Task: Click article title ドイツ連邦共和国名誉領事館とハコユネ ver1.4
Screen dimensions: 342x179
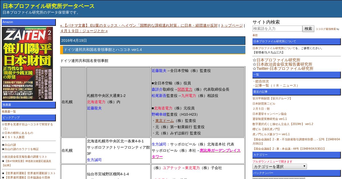Action: click(x=103, y=50)
